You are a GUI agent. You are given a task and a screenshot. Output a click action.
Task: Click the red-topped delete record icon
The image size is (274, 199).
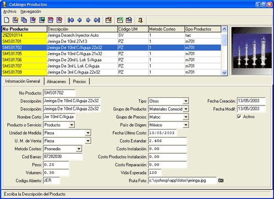pos(50,20)
